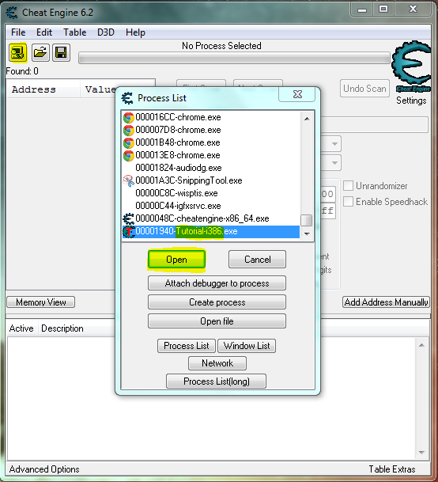Click the Window List button
Screen dimensions: 438x482
pyautogui.click(x=247, y=346)
